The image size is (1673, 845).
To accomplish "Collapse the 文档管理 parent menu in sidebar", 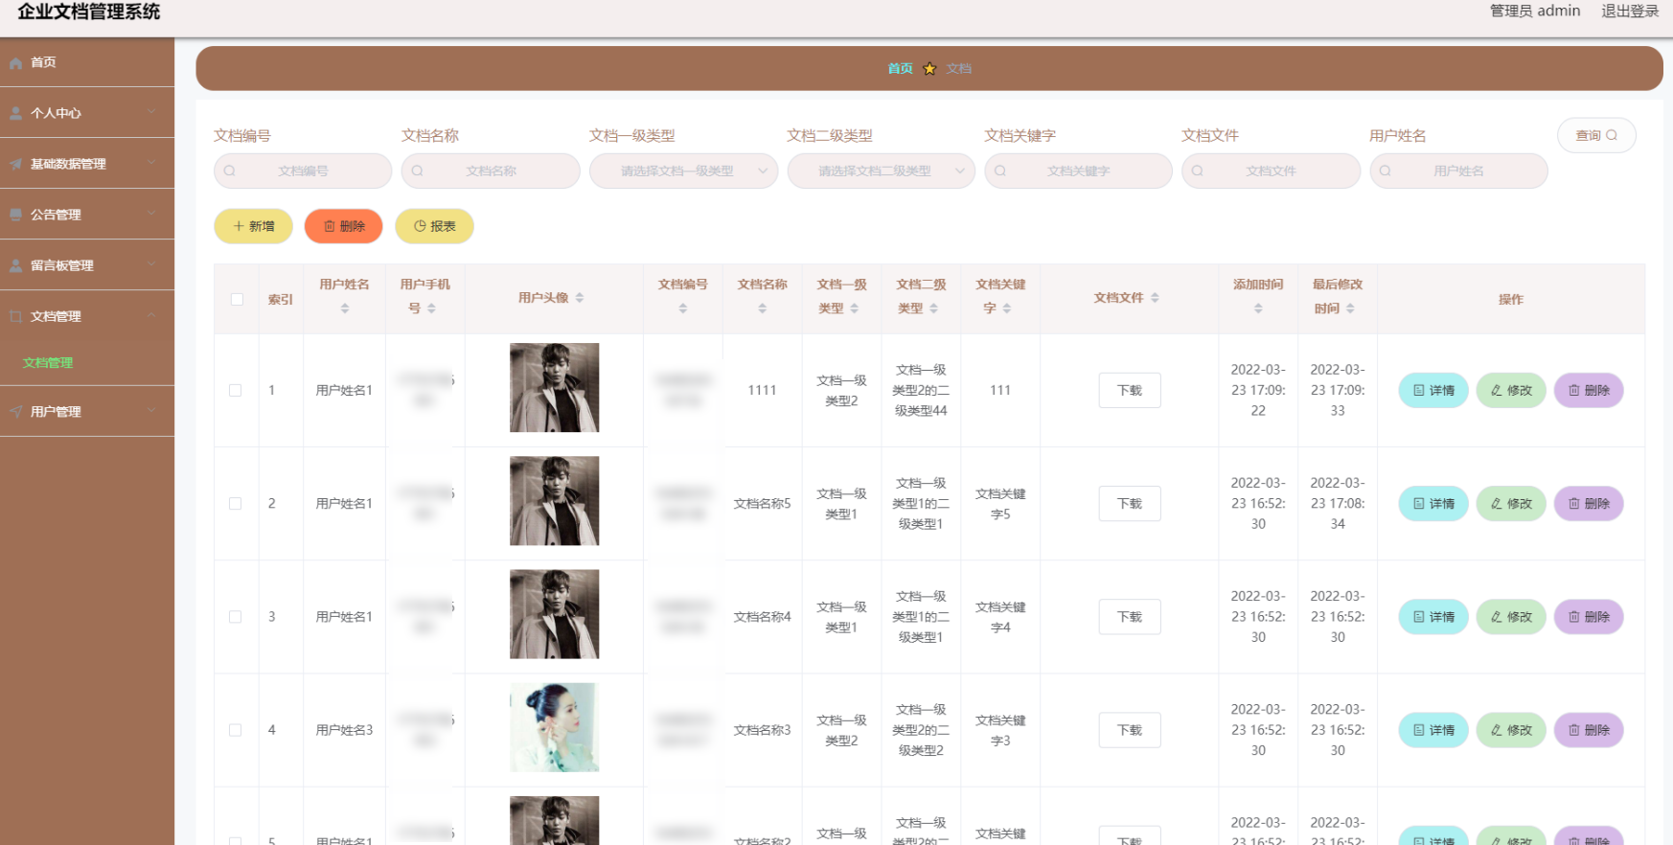I will 87,316.
